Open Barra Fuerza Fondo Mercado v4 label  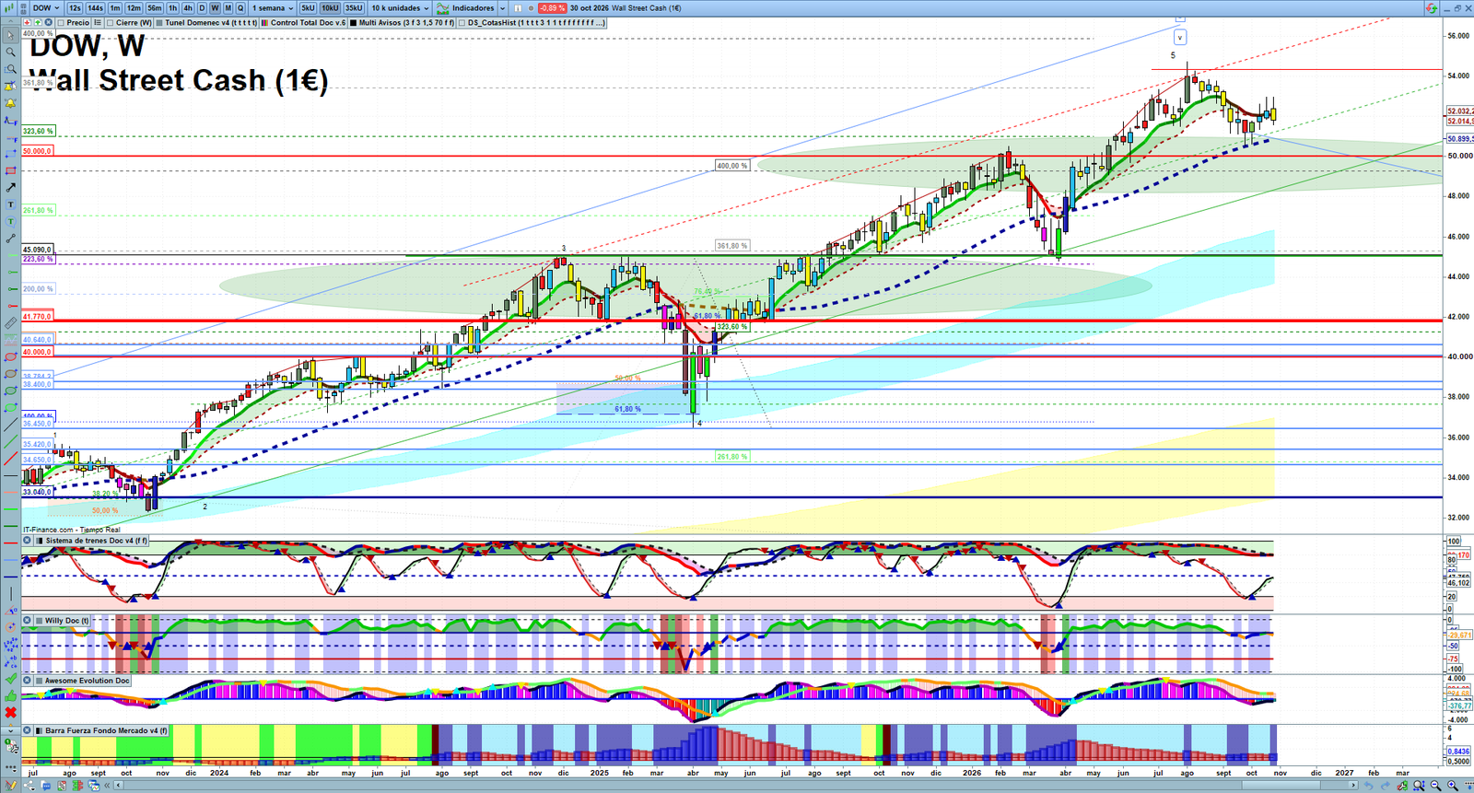(x=106, y=730)
